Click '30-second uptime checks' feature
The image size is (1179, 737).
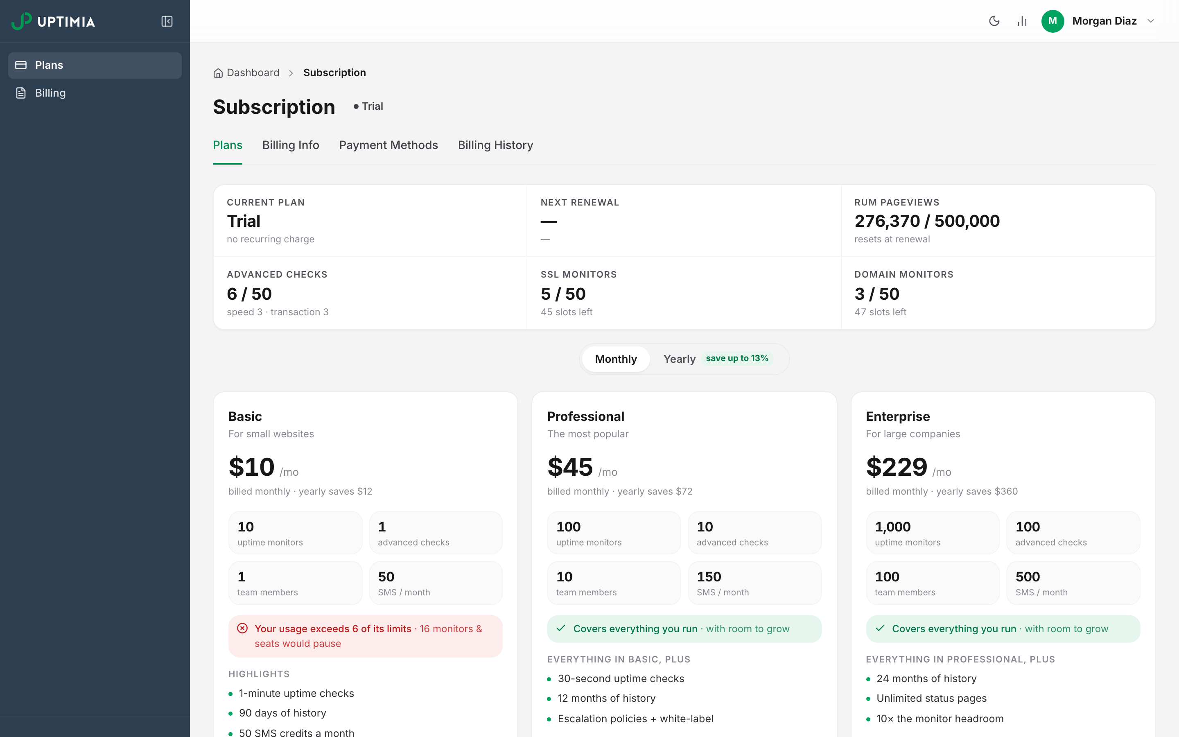(621, 678)
